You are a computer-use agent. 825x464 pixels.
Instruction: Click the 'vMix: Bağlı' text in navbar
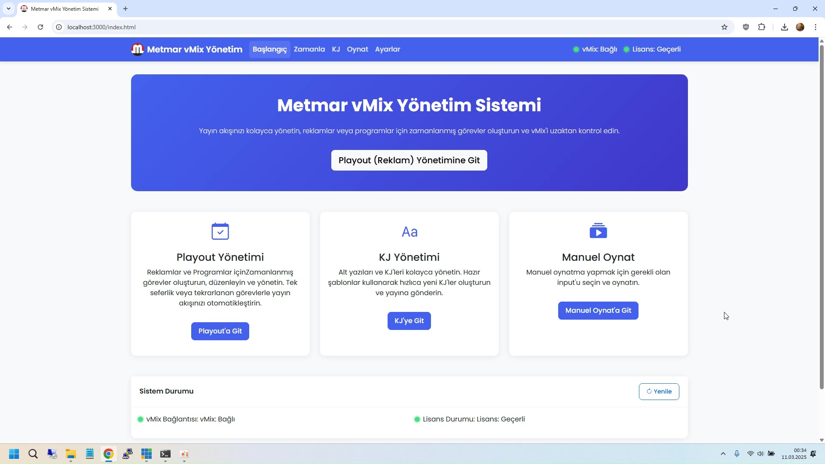599,49
